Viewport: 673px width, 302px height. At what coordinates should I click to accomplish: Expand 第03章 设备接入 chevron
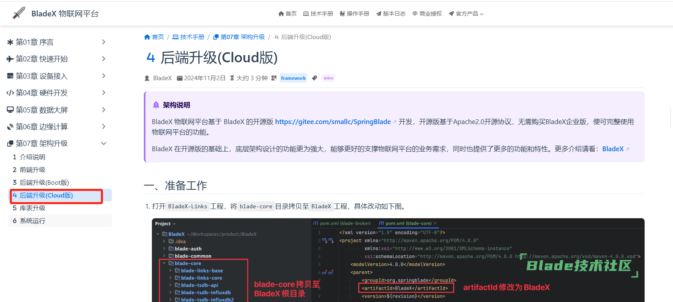(104, 76)
